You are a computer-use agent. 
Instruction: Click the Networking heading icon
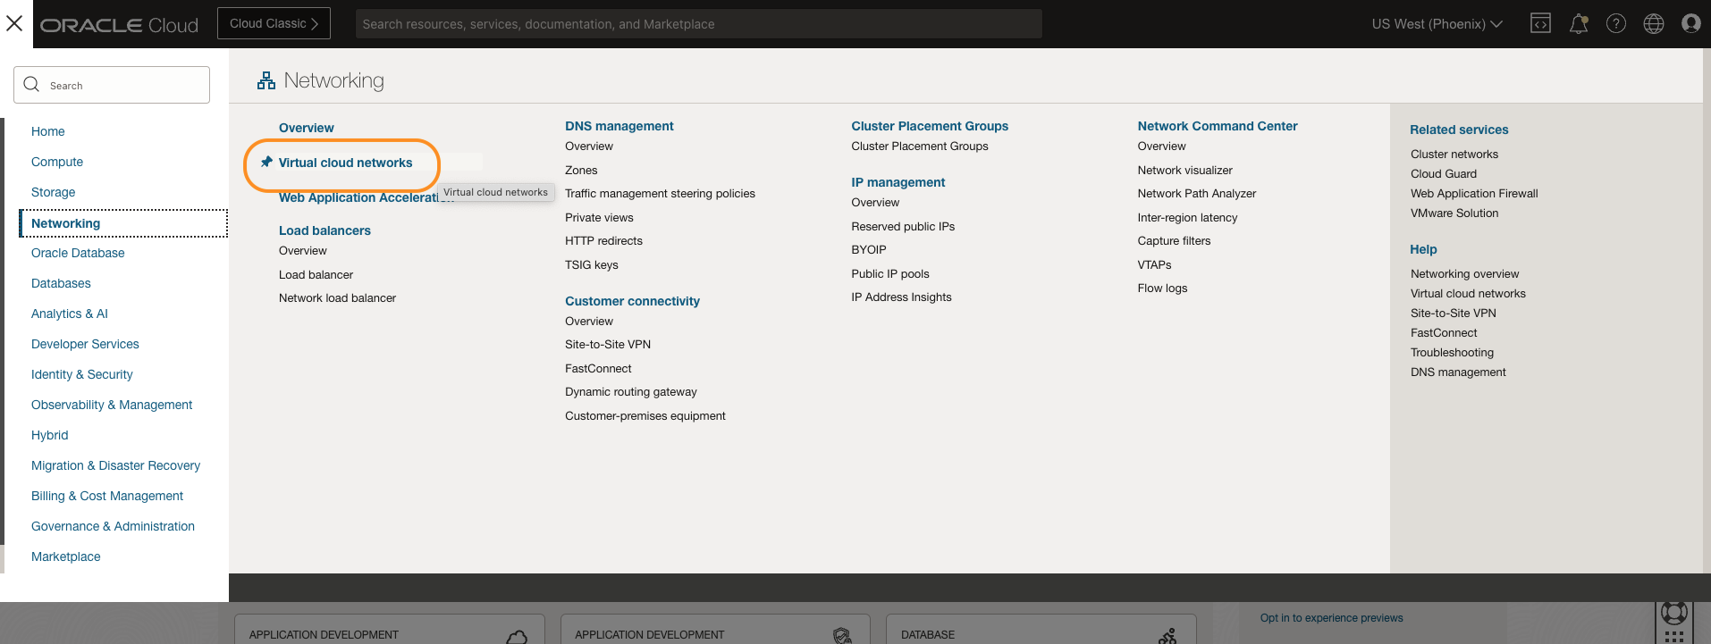pyautogui.click(x=266, y=80)
